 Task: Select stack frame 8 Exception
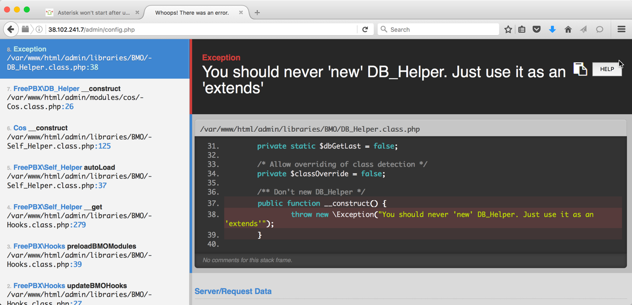[x=94, y=58]
